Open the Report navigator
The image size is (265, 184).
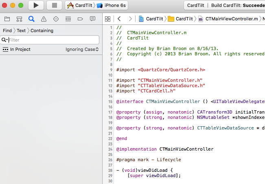(x=92, y=19)
